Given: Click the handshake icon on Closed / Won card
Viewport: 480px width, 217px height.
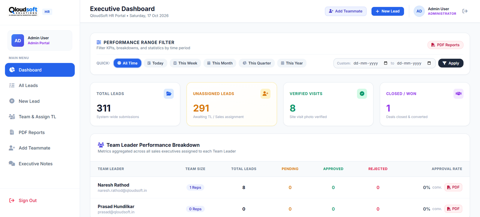Looking at the screenshot, I should 458,94.
